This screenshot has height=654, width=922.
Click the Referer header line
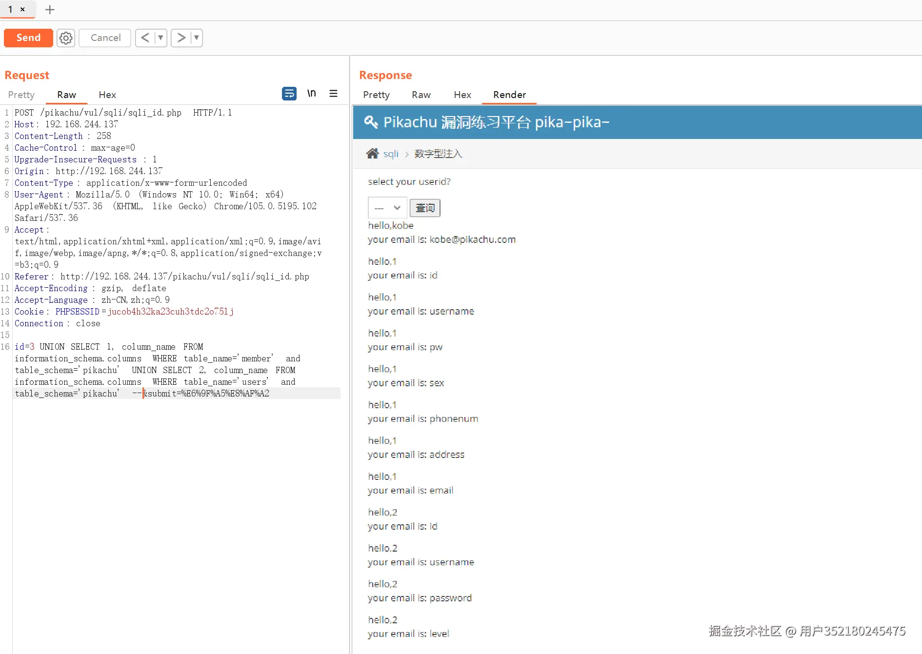coord(162,277)
